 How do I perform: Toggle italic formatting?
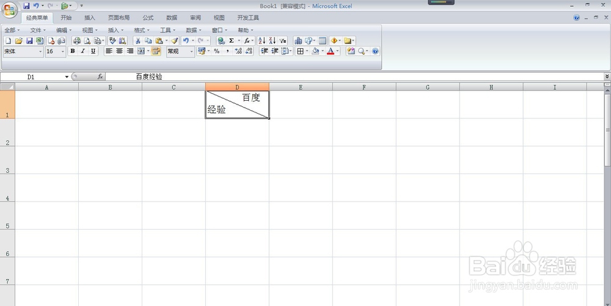82,51
